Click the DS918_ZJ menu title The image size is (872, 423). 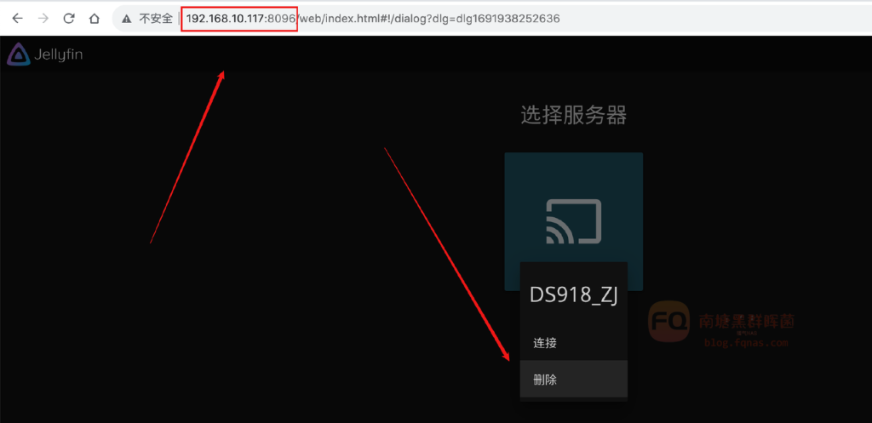pos(573,295)
